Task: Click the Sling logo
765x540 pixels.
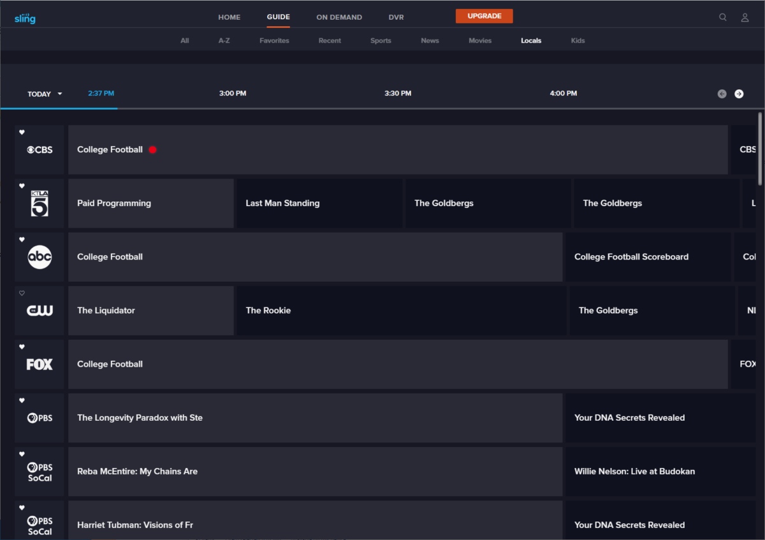Action: (x=25, y=18)
